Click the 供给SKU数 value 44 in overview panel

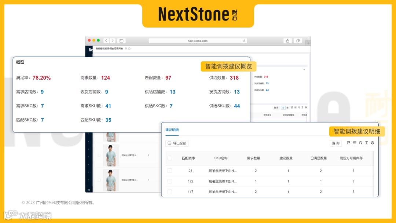click(237, 106)
